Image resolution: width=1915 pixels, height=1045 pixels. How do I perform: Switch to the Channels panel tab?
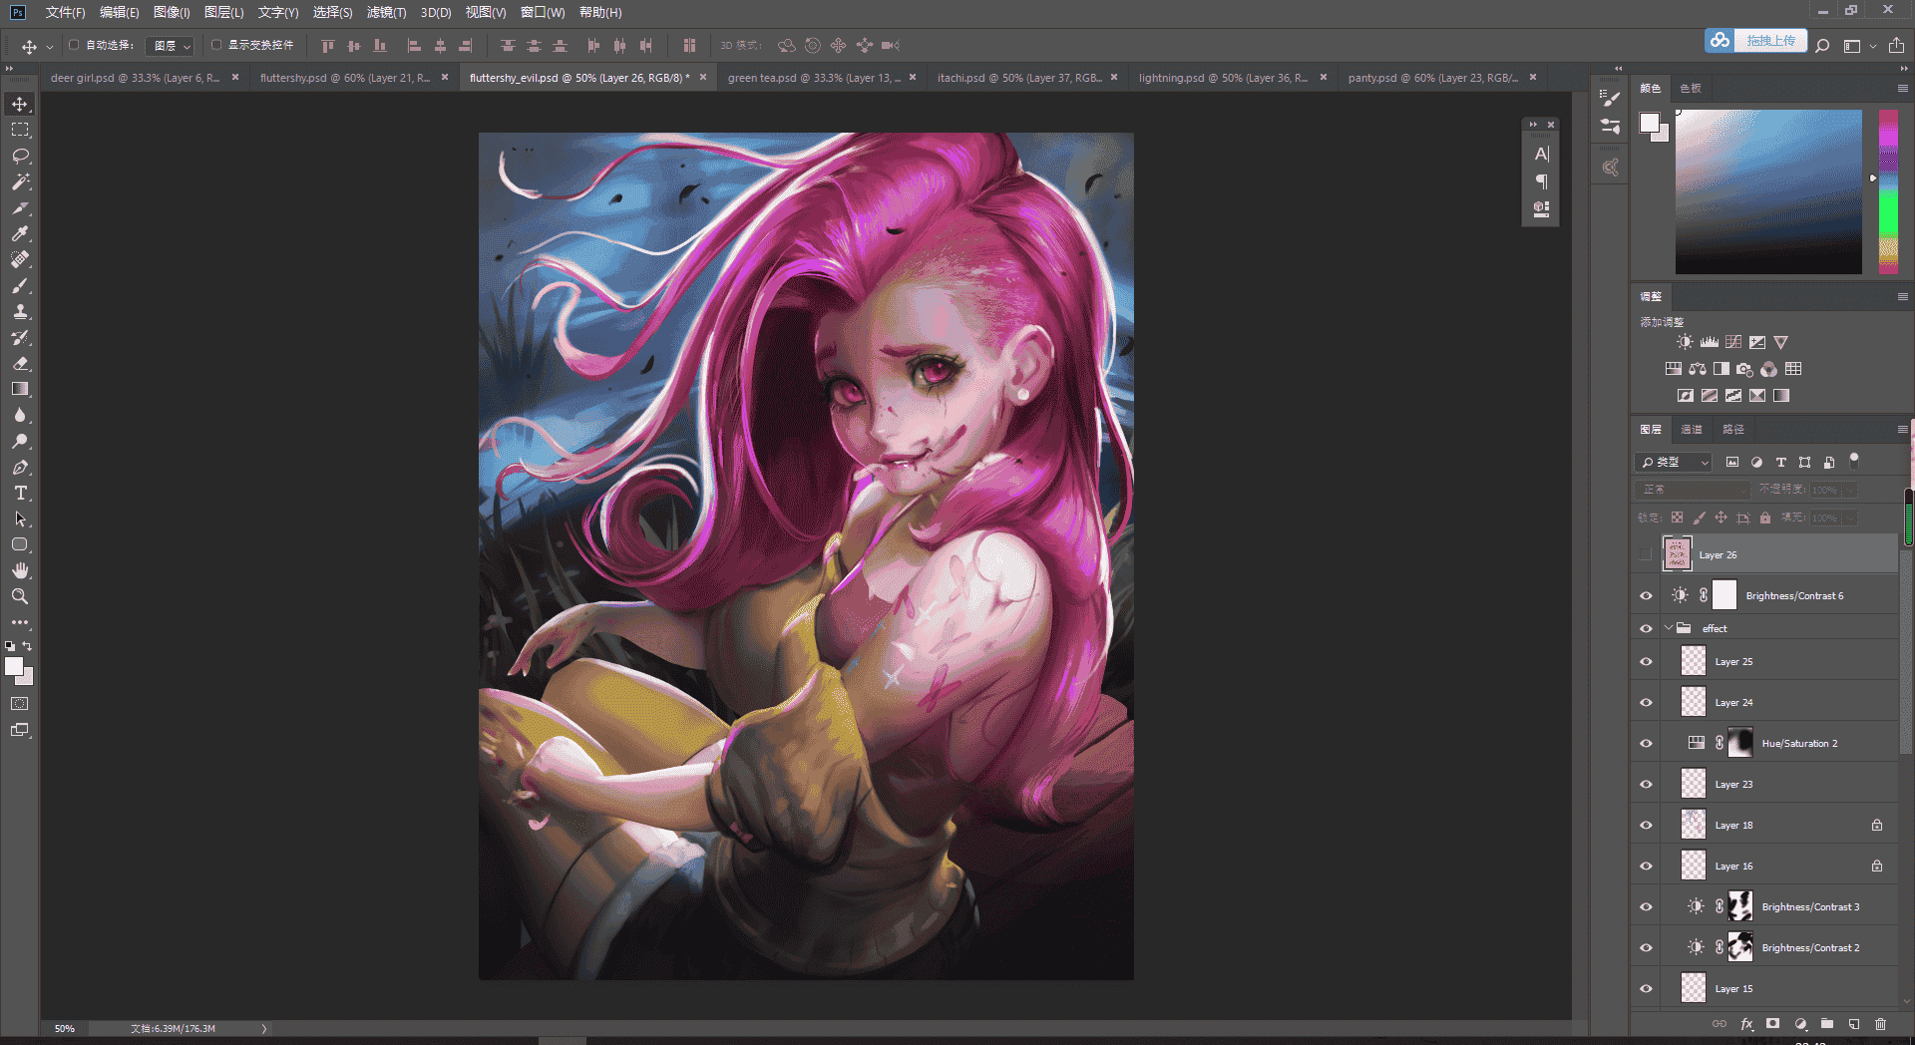(1692, 429)
